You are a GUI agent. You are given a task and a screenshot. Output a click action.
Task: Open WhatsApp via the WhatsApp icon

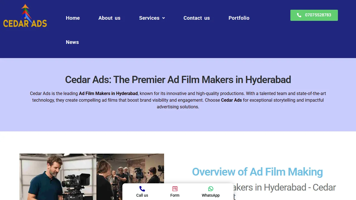211,189
